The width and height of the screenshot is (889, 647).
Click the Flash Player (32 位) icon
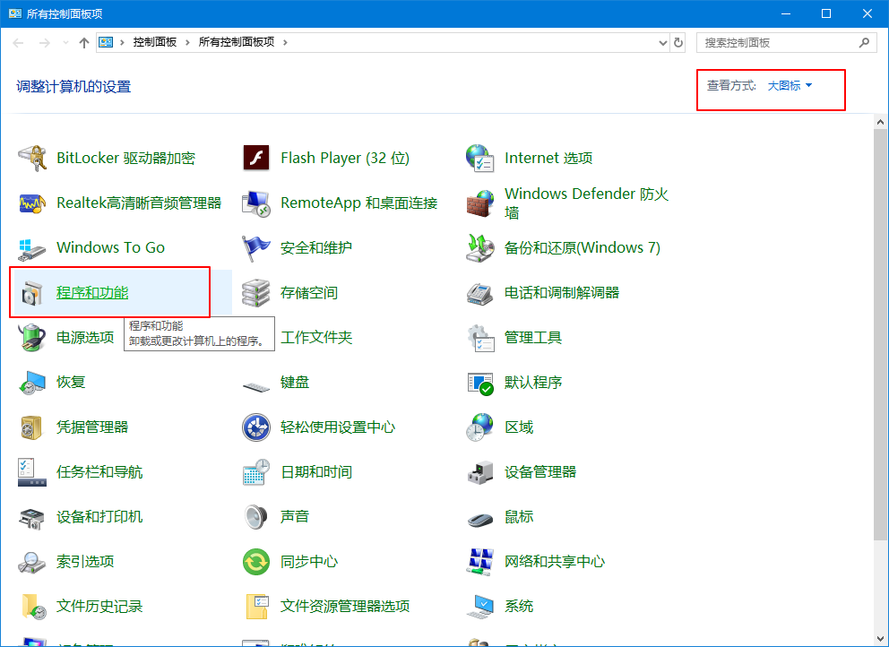pos(256,158)
